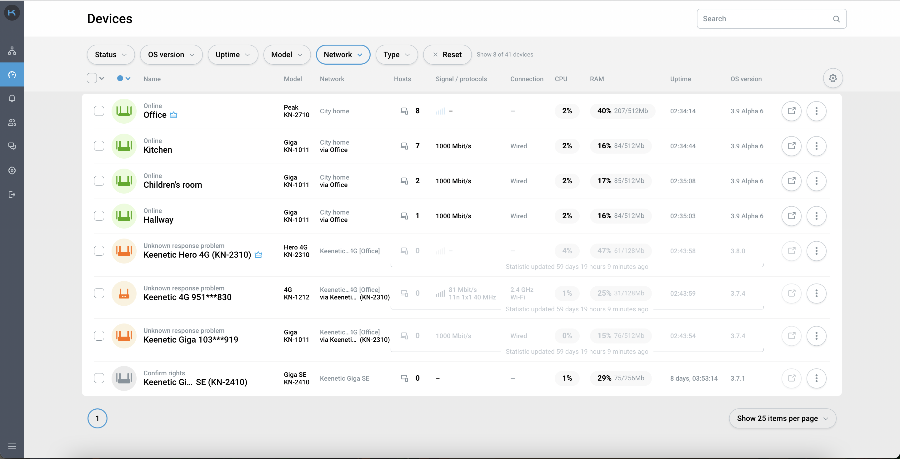Sort by Name column header
Viewport: 900px width, 459px height.
pyautogui.click(x=152, y=79)
